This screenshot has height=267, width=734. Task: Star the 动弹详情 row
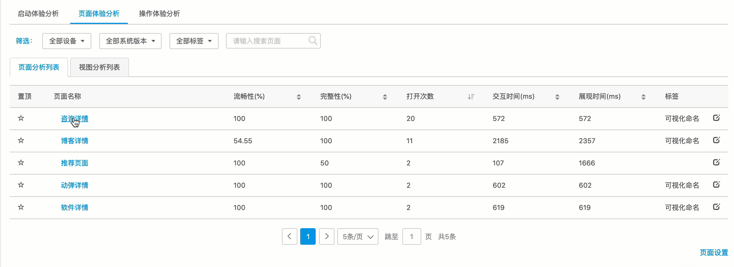[x=21, y=185]
